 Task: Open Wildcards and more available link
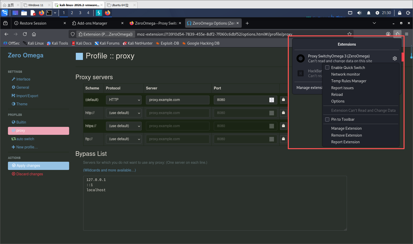pos(109,170)
